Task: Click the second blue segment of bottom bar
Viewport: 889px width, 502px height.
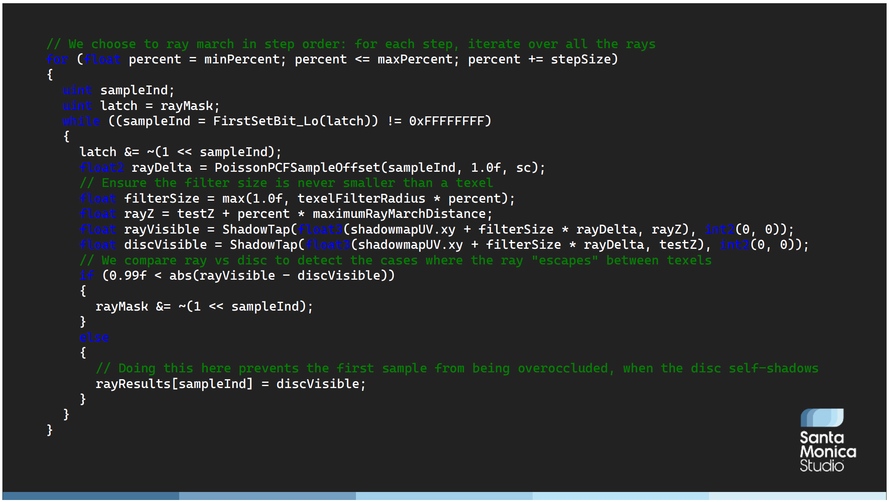Action: [267, 496]
